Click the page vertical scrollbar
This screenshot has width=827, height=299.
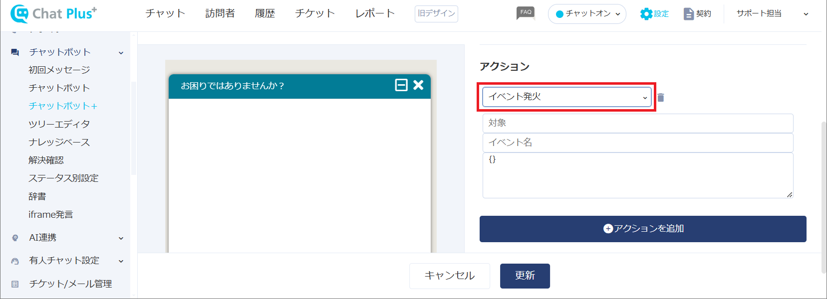(824, 197)
